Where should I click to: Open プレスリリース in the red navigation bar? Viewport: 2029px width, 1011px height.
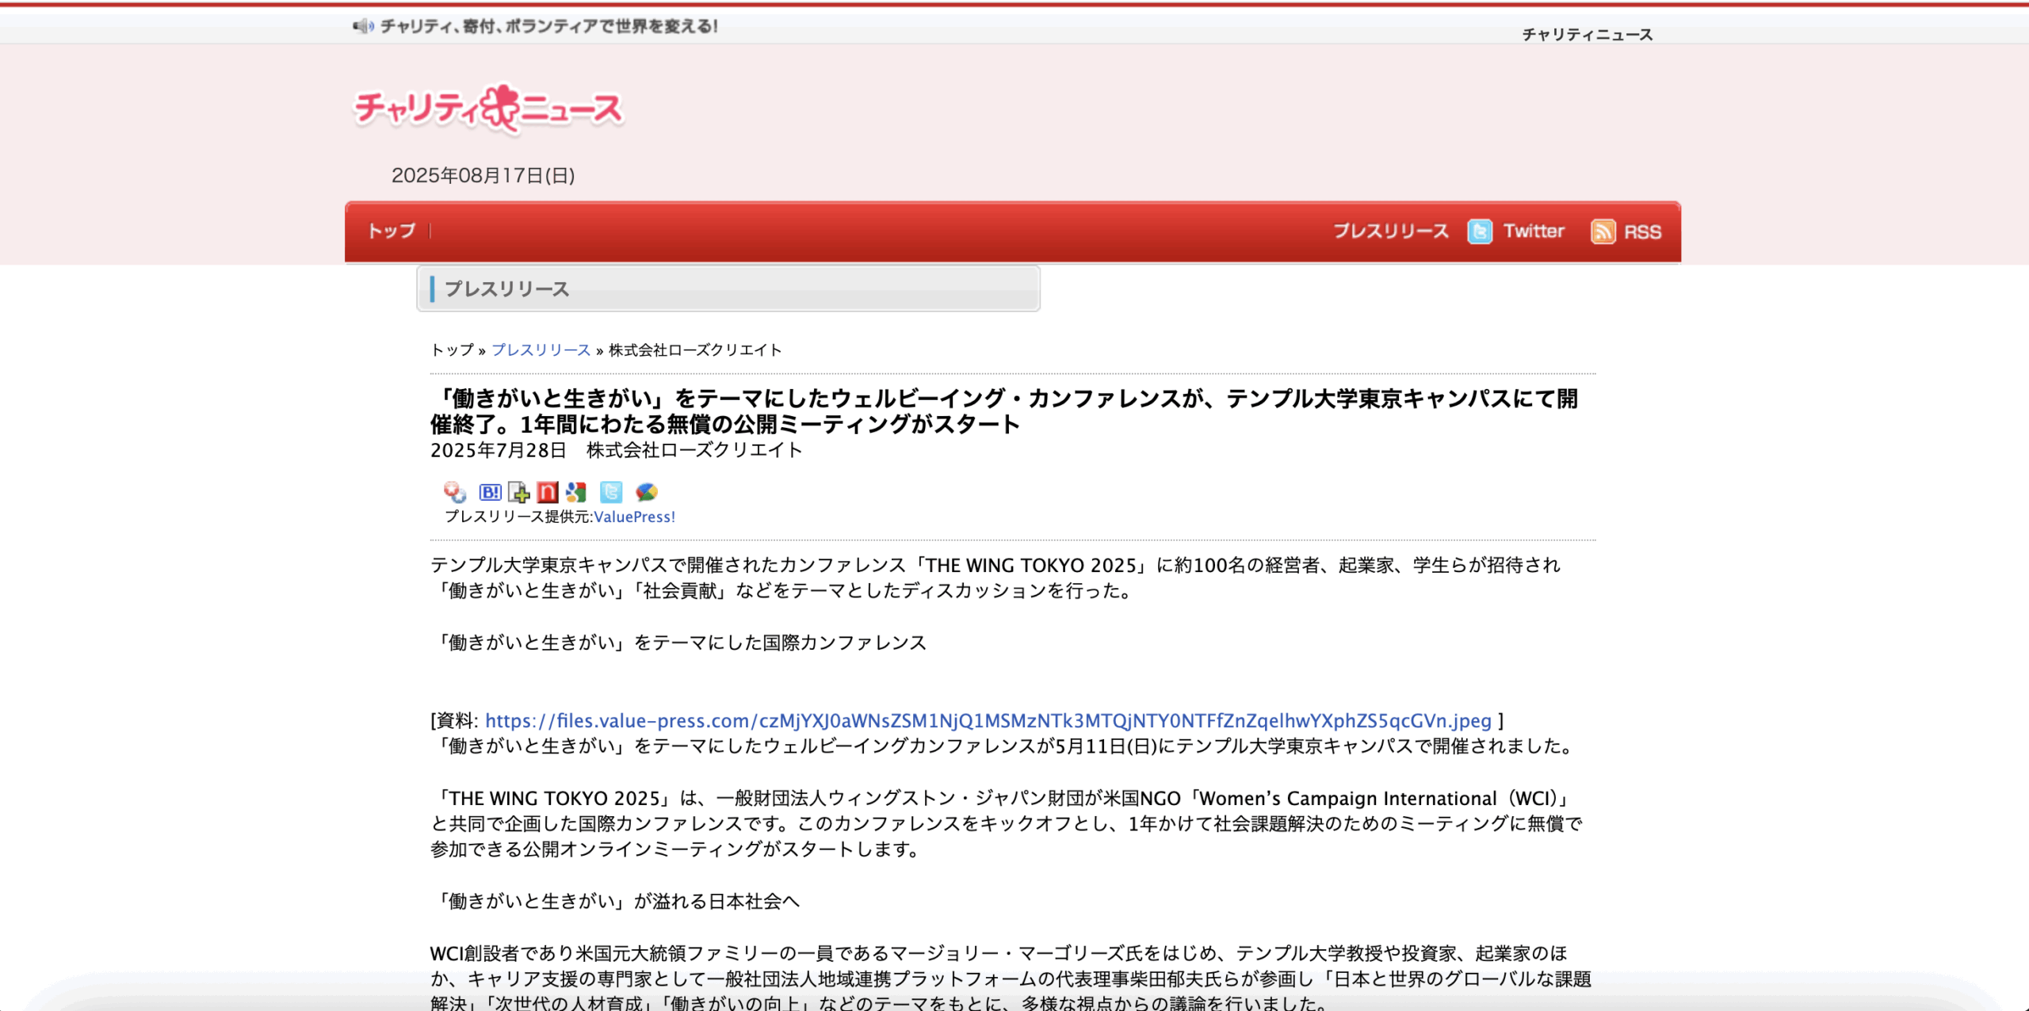click(1391, 231)
